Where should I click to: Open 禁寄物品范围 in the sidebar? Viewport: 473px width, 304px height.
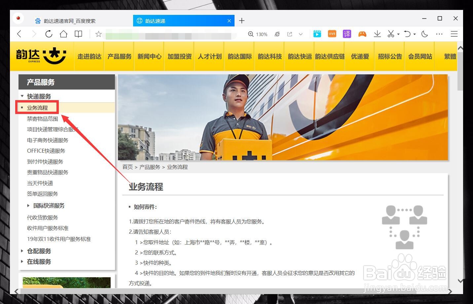(42, 119)
